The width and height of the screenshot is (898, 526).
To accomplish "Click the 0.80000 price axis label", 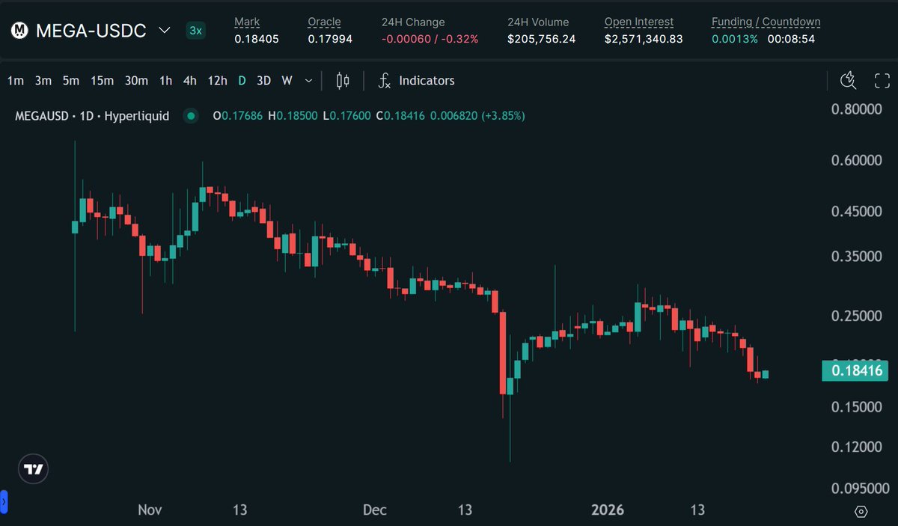I will (857, 109).
